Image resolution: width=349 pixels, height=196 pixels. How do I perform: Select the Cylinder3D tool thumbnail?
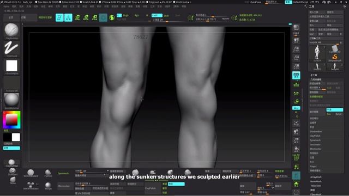335,49
